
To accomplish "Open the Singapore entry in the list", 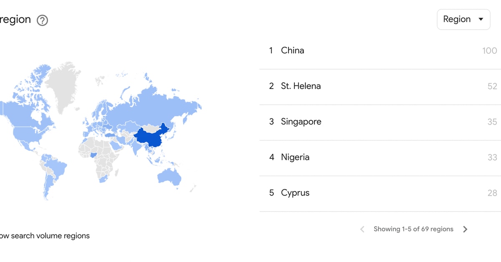I will 301,122.
